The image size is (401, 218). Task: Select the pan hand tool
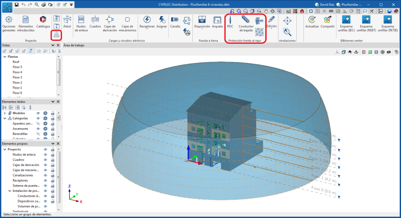point(266,11)
